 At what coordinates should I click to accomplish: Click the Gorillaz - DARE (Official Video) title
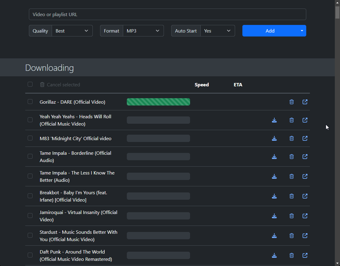(x=72, y=102)
